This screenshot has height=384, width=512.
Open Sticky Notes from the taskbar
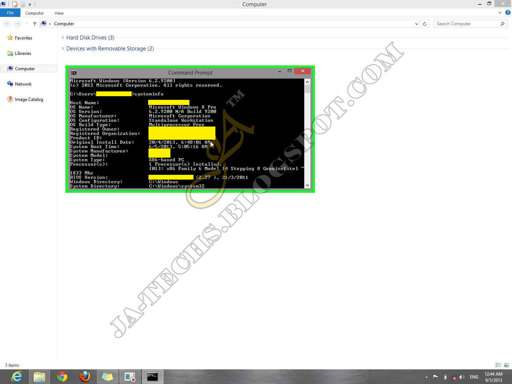[107, 377]
